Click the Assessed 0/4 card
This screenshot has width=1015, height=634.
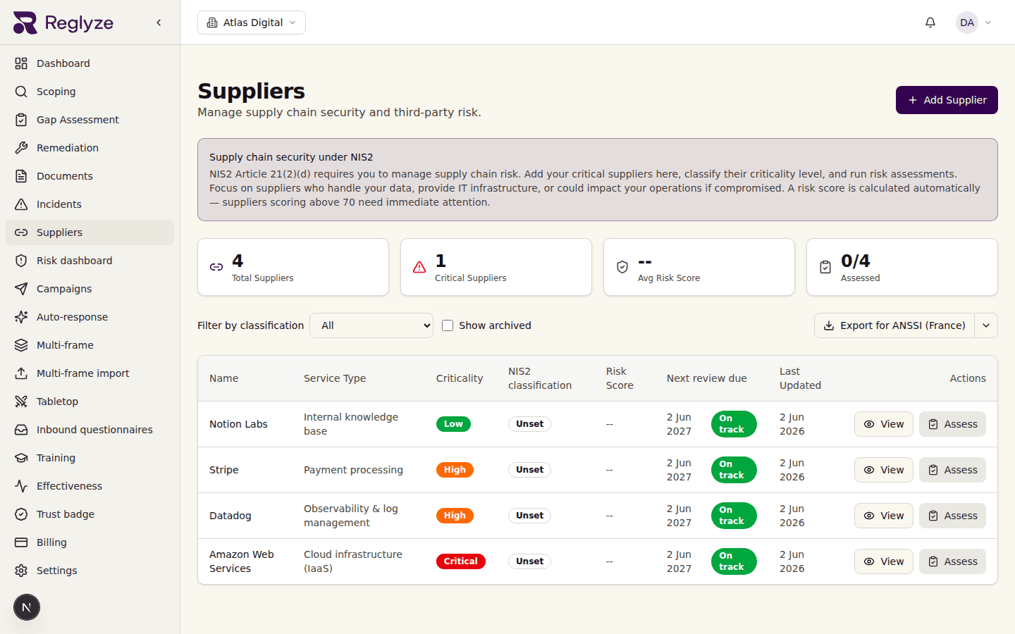point(902,267)
